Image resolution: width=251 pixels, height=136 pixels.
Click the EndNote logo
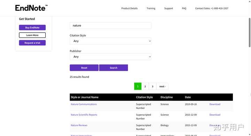pos(31,8)
